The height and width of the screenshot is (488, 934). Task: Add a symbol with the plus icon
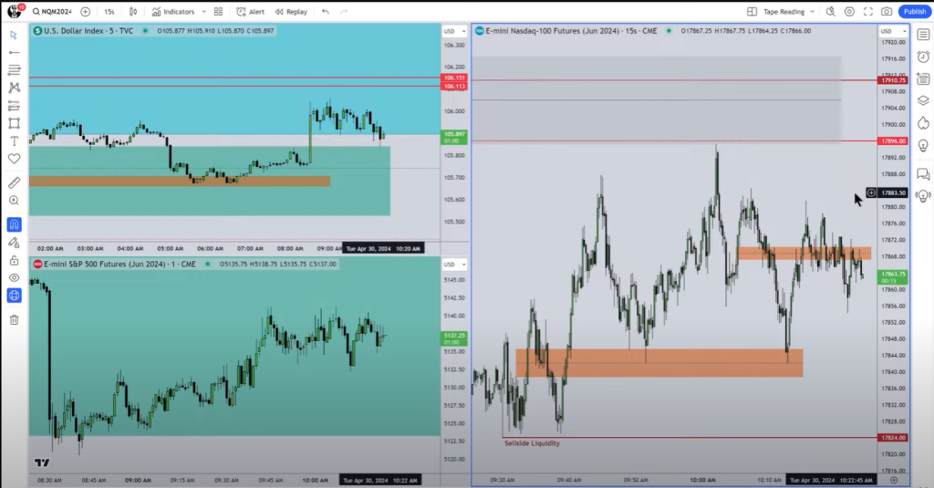tap(85, 11)
